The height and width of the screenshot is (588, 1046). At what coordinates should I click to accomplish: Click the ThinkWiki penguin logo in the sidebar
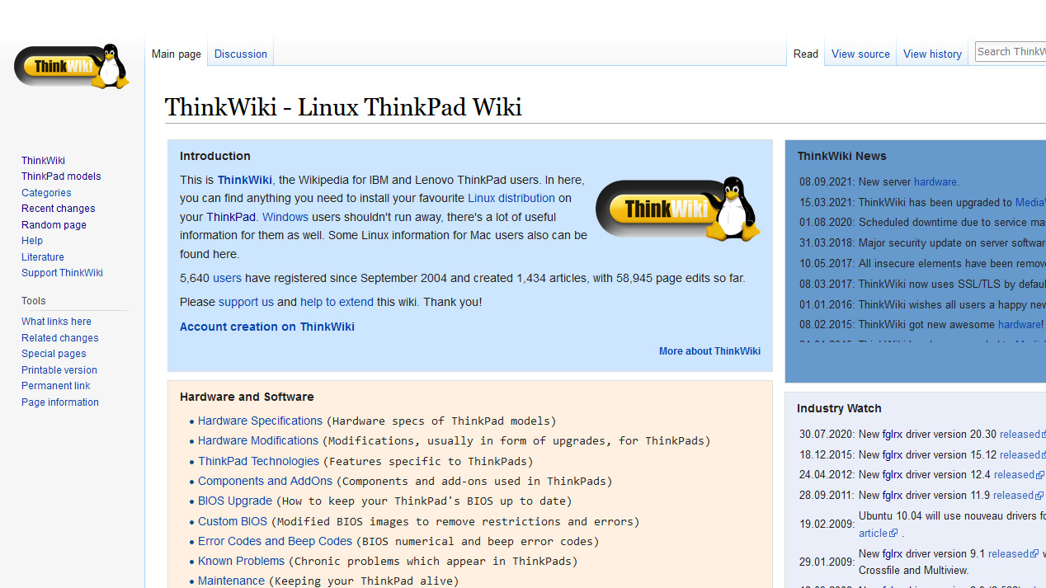pyautogui.click(x=72, y=67)
